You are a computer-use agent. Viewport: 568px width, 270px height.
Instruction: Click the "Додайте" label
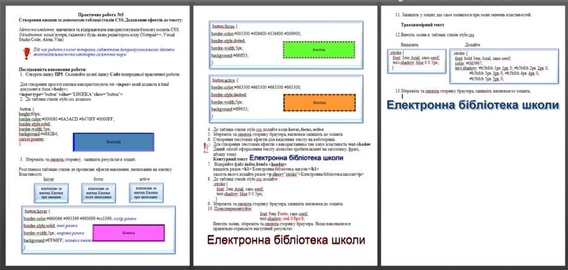473,45
